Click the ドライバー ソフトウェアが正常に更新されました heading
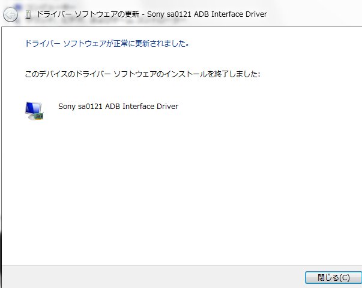 pyautogui.click(x=107, y=43)
